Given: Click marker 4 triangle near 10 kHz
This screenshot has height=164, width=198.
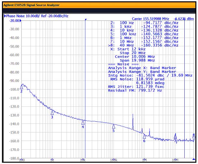Looking at the screenshot, I should pos(83,122).
